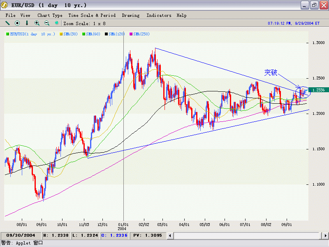The width and height of the screenshot is (329, 247).
Task: Click the 1.1500 price axis label
Action: [x=318, y=149]
